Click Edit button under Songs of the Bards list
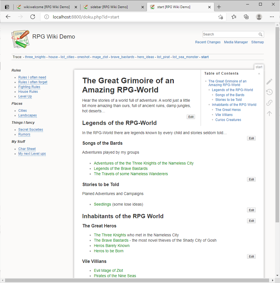The height and width of the screenshot is (283, 280). click(251, 180)
